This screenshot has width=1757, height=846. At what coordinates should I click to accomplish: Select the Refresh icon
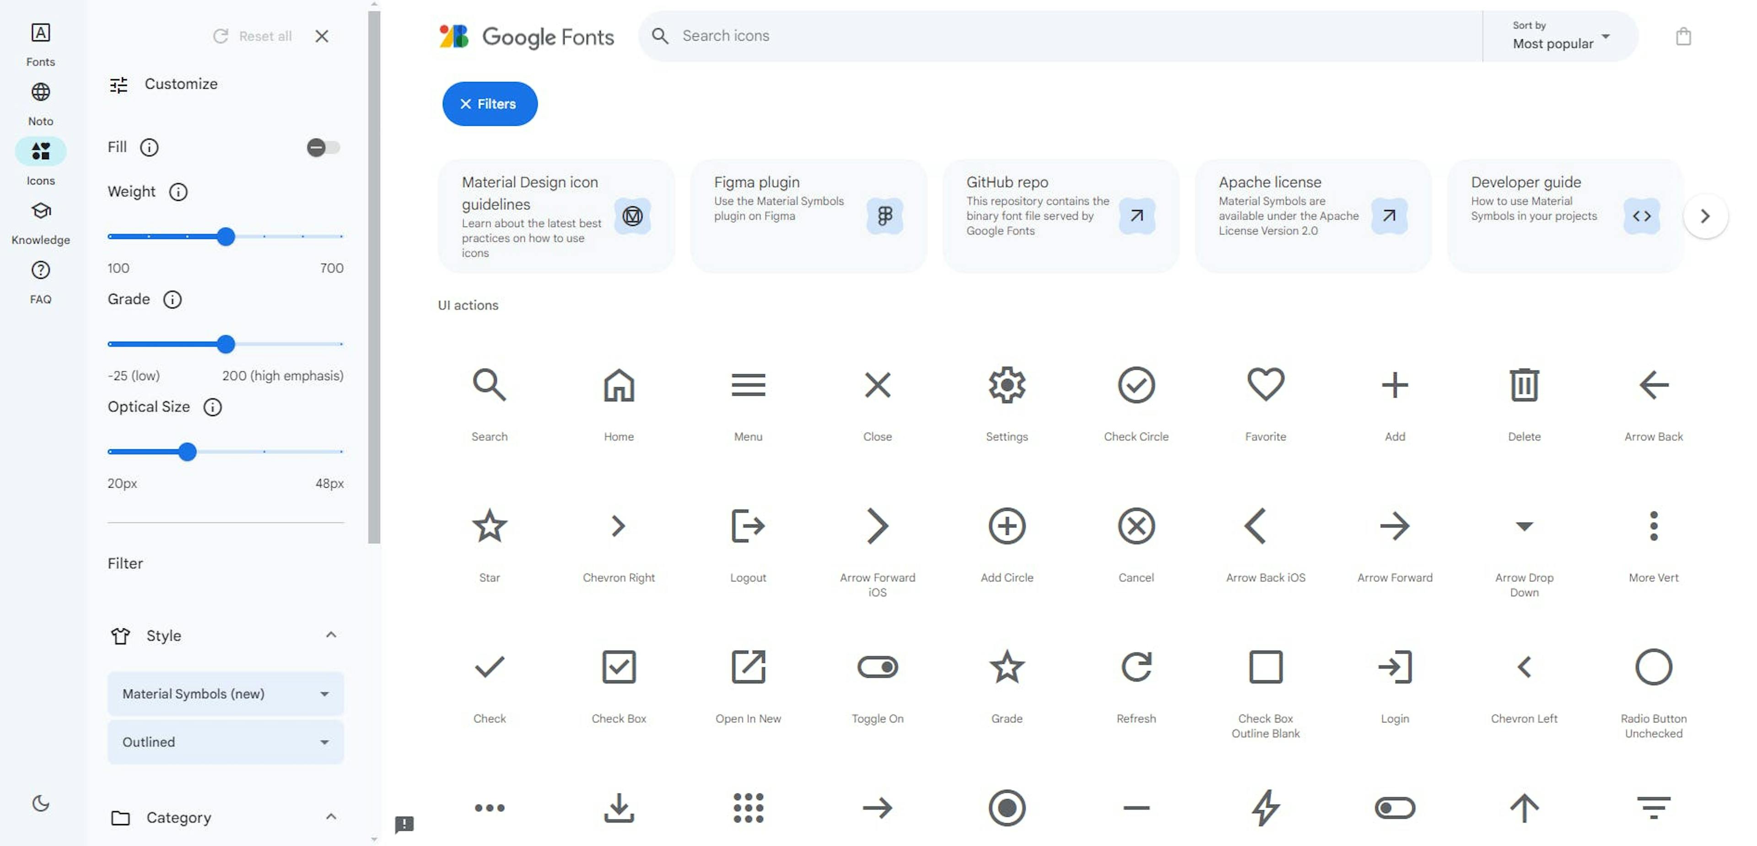click(1136, 667)
